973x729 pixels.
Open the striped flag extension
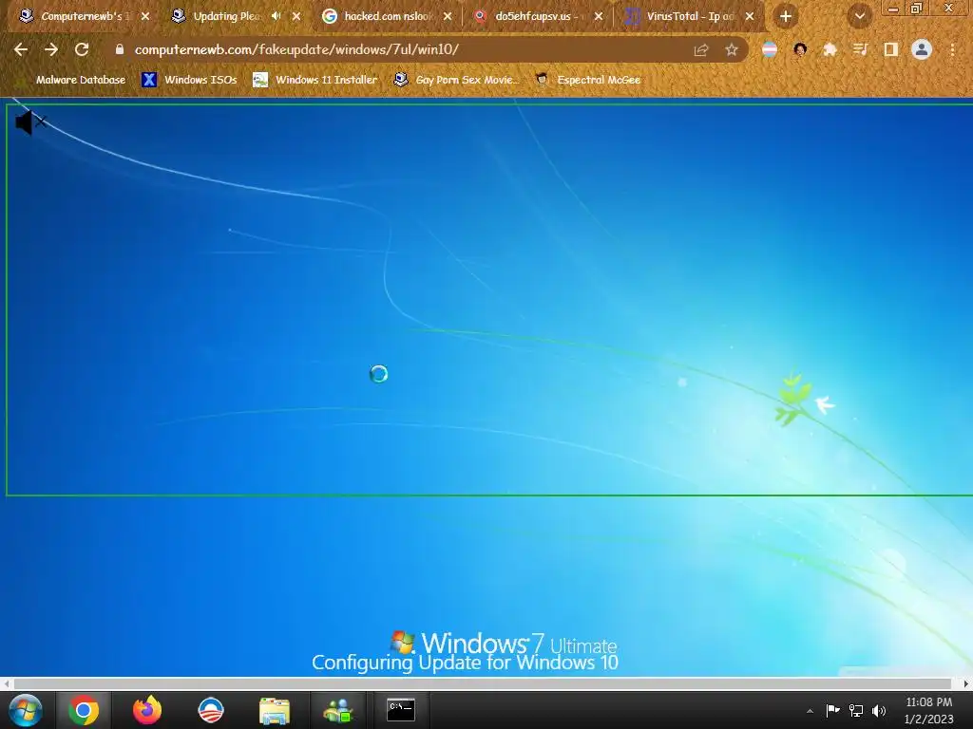pyautogui.click(x=770, y=49)
